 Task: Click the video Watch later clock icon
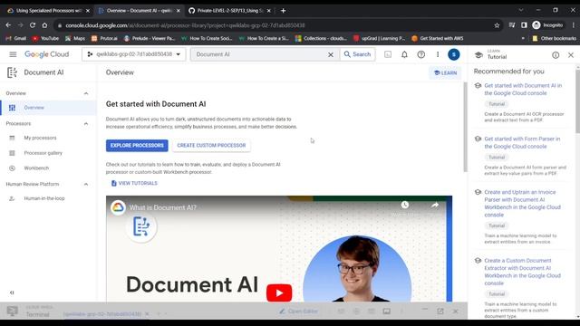click(x=405, y=205)
